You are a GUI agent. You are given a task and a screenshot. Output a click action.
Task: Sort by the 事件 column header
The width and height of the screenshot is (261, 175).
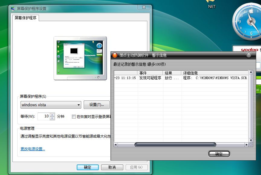tap(150, 73)
